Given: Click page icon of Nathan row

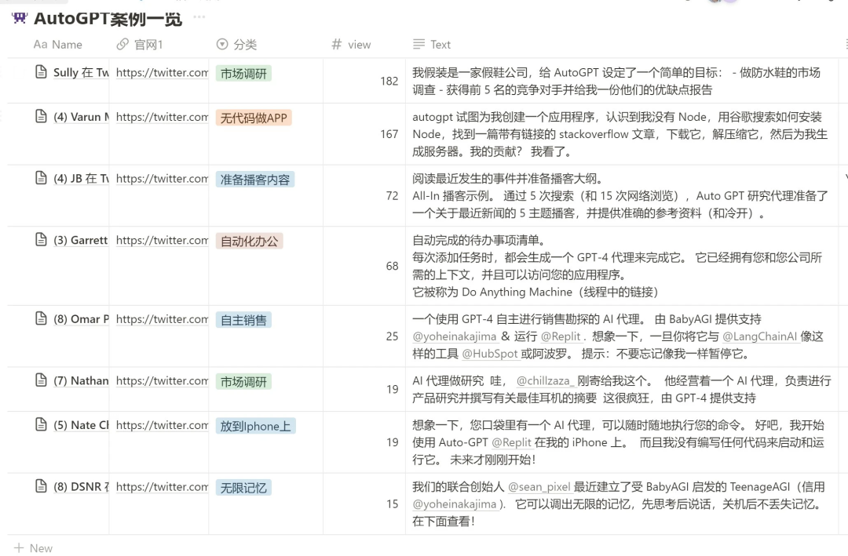Looking at the screenshot, I should (x=41, y=380).
